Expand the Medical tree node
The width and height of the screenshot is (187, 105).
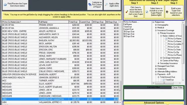[156, 28]
